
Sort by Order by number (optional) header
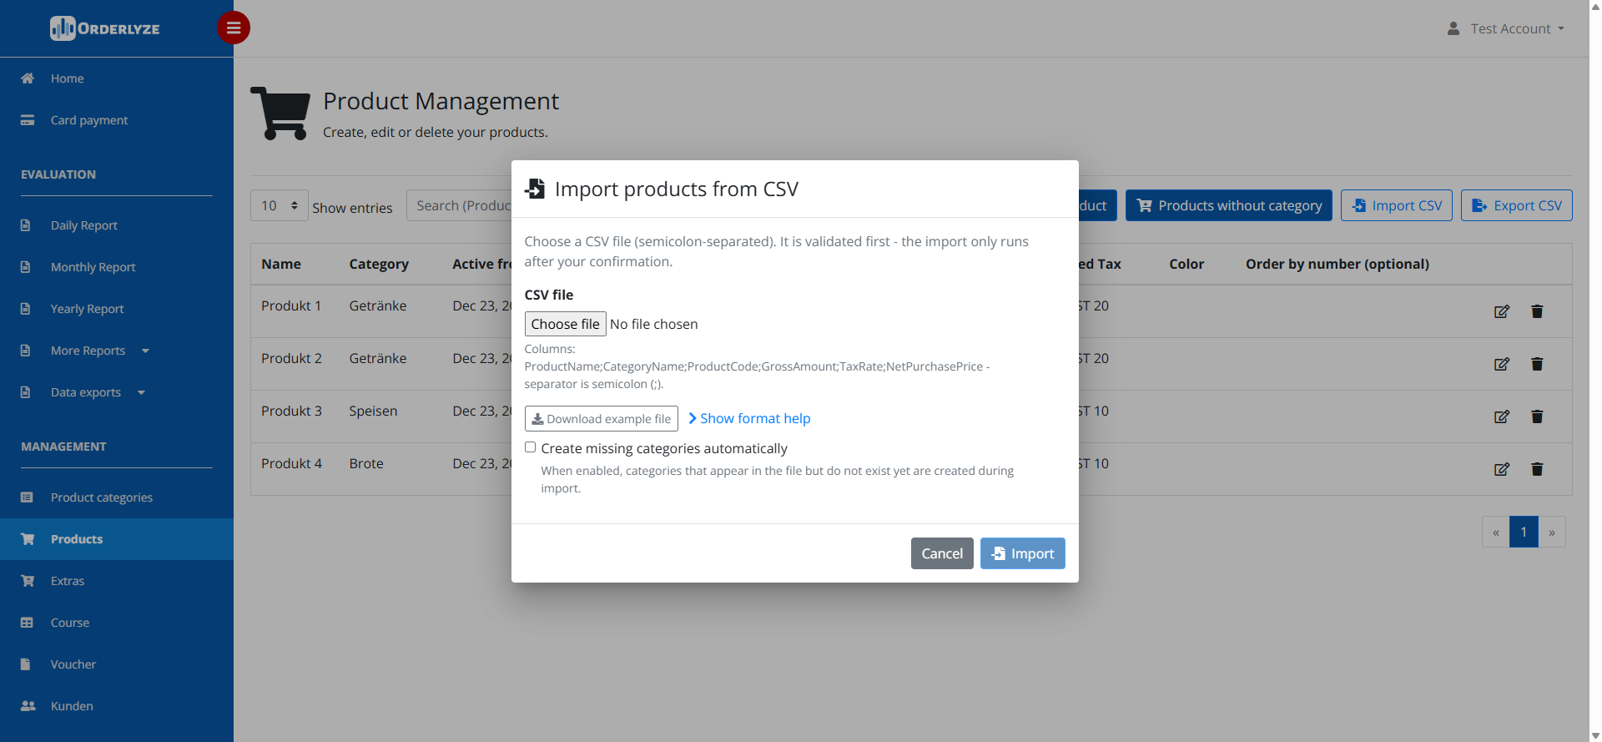1338,264
